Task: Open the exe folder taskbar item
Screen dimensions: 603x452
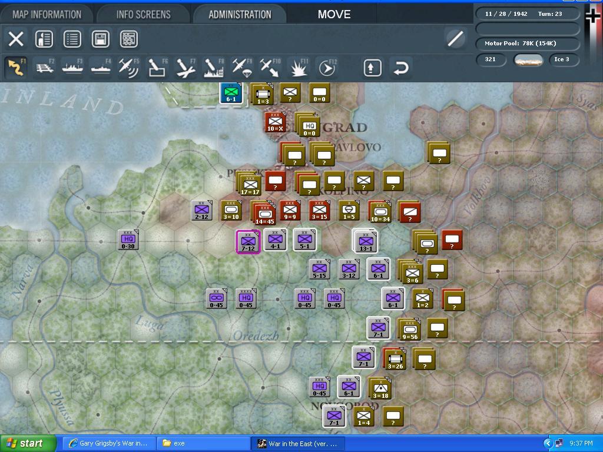Action: pos(203,443)
